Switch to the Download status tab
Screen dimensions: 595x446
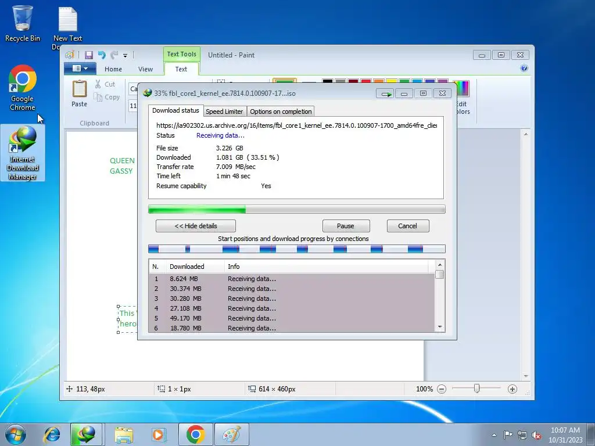point(175,110)
